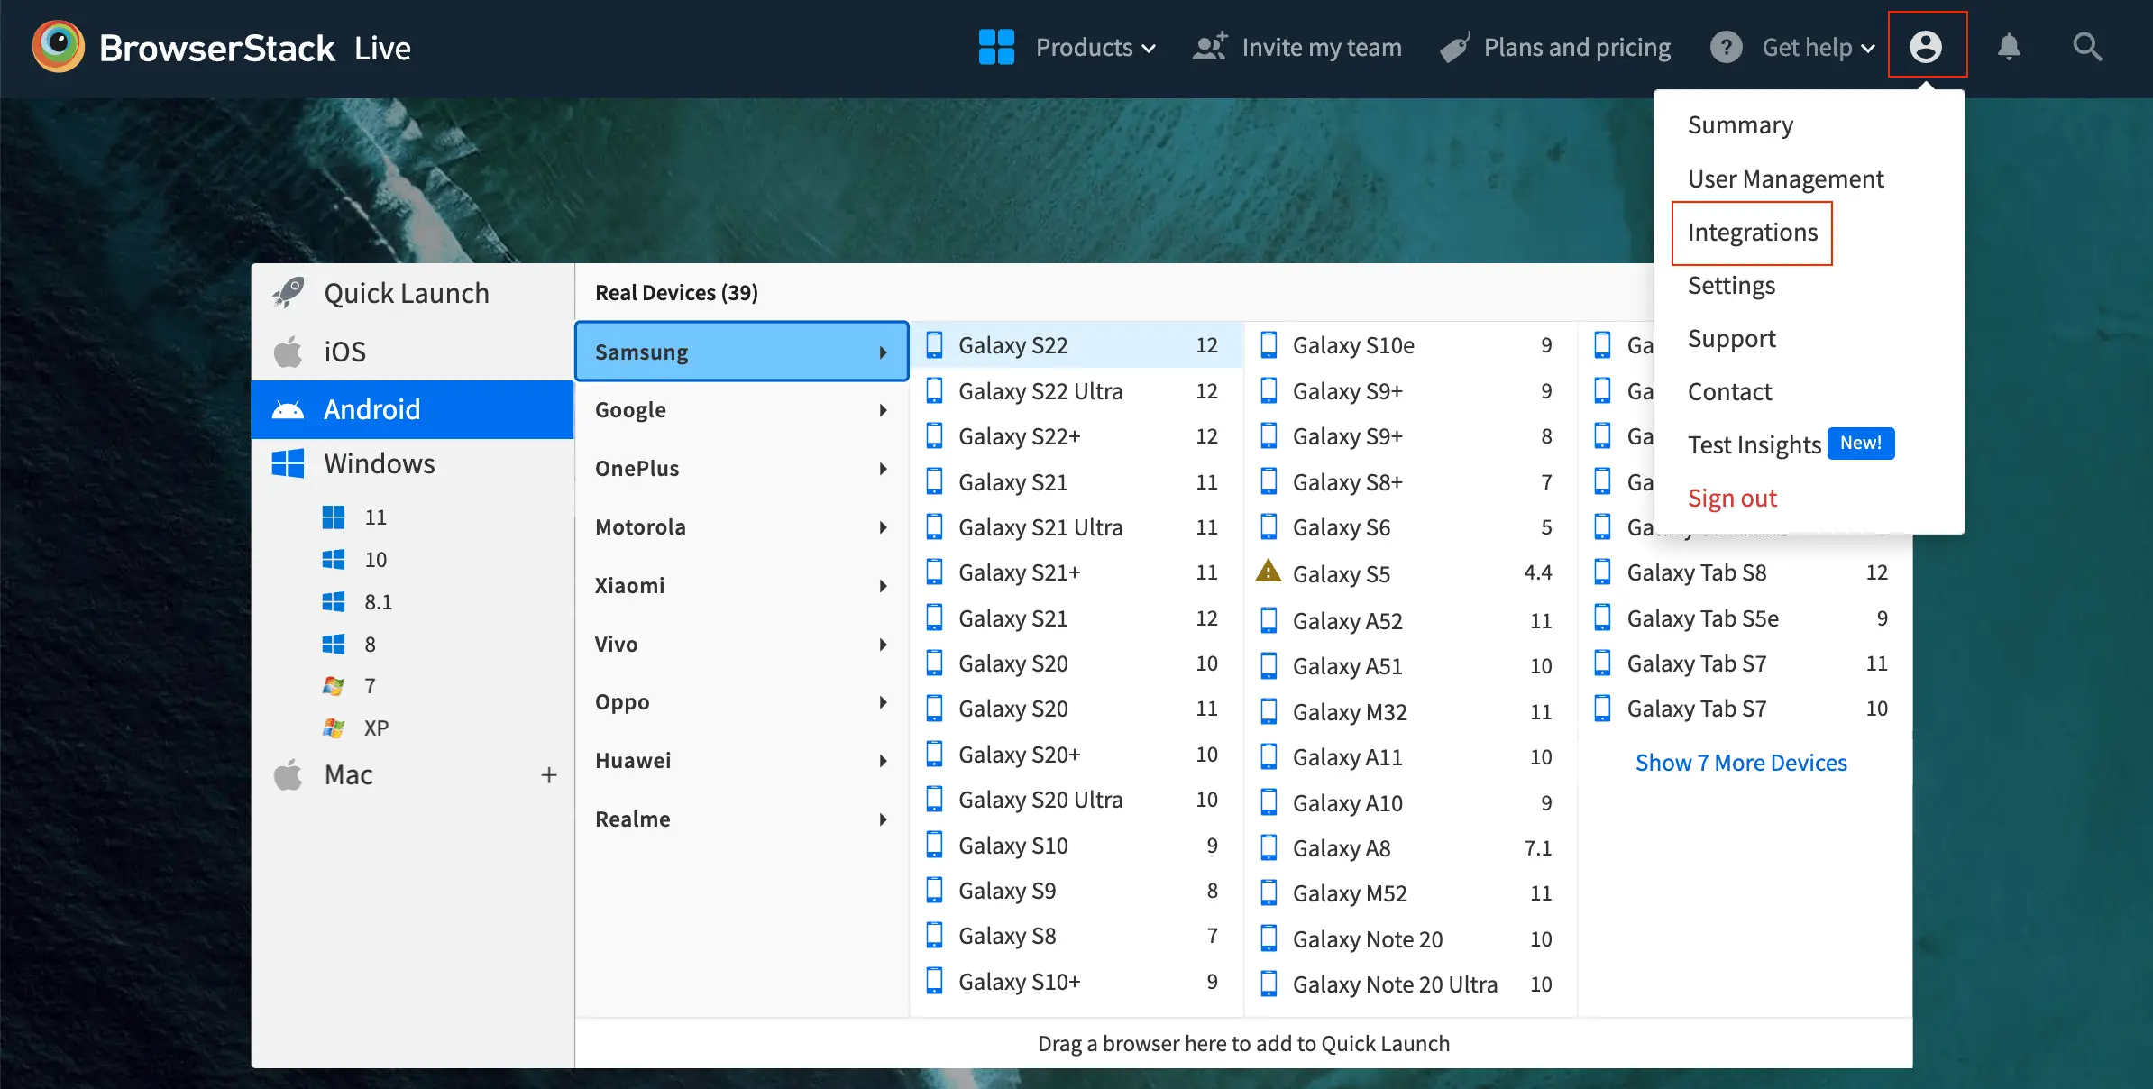Viewport: 2153px width, 1089px height.
Task: Open Plans and pricing page
Action: pos(1576,47)
